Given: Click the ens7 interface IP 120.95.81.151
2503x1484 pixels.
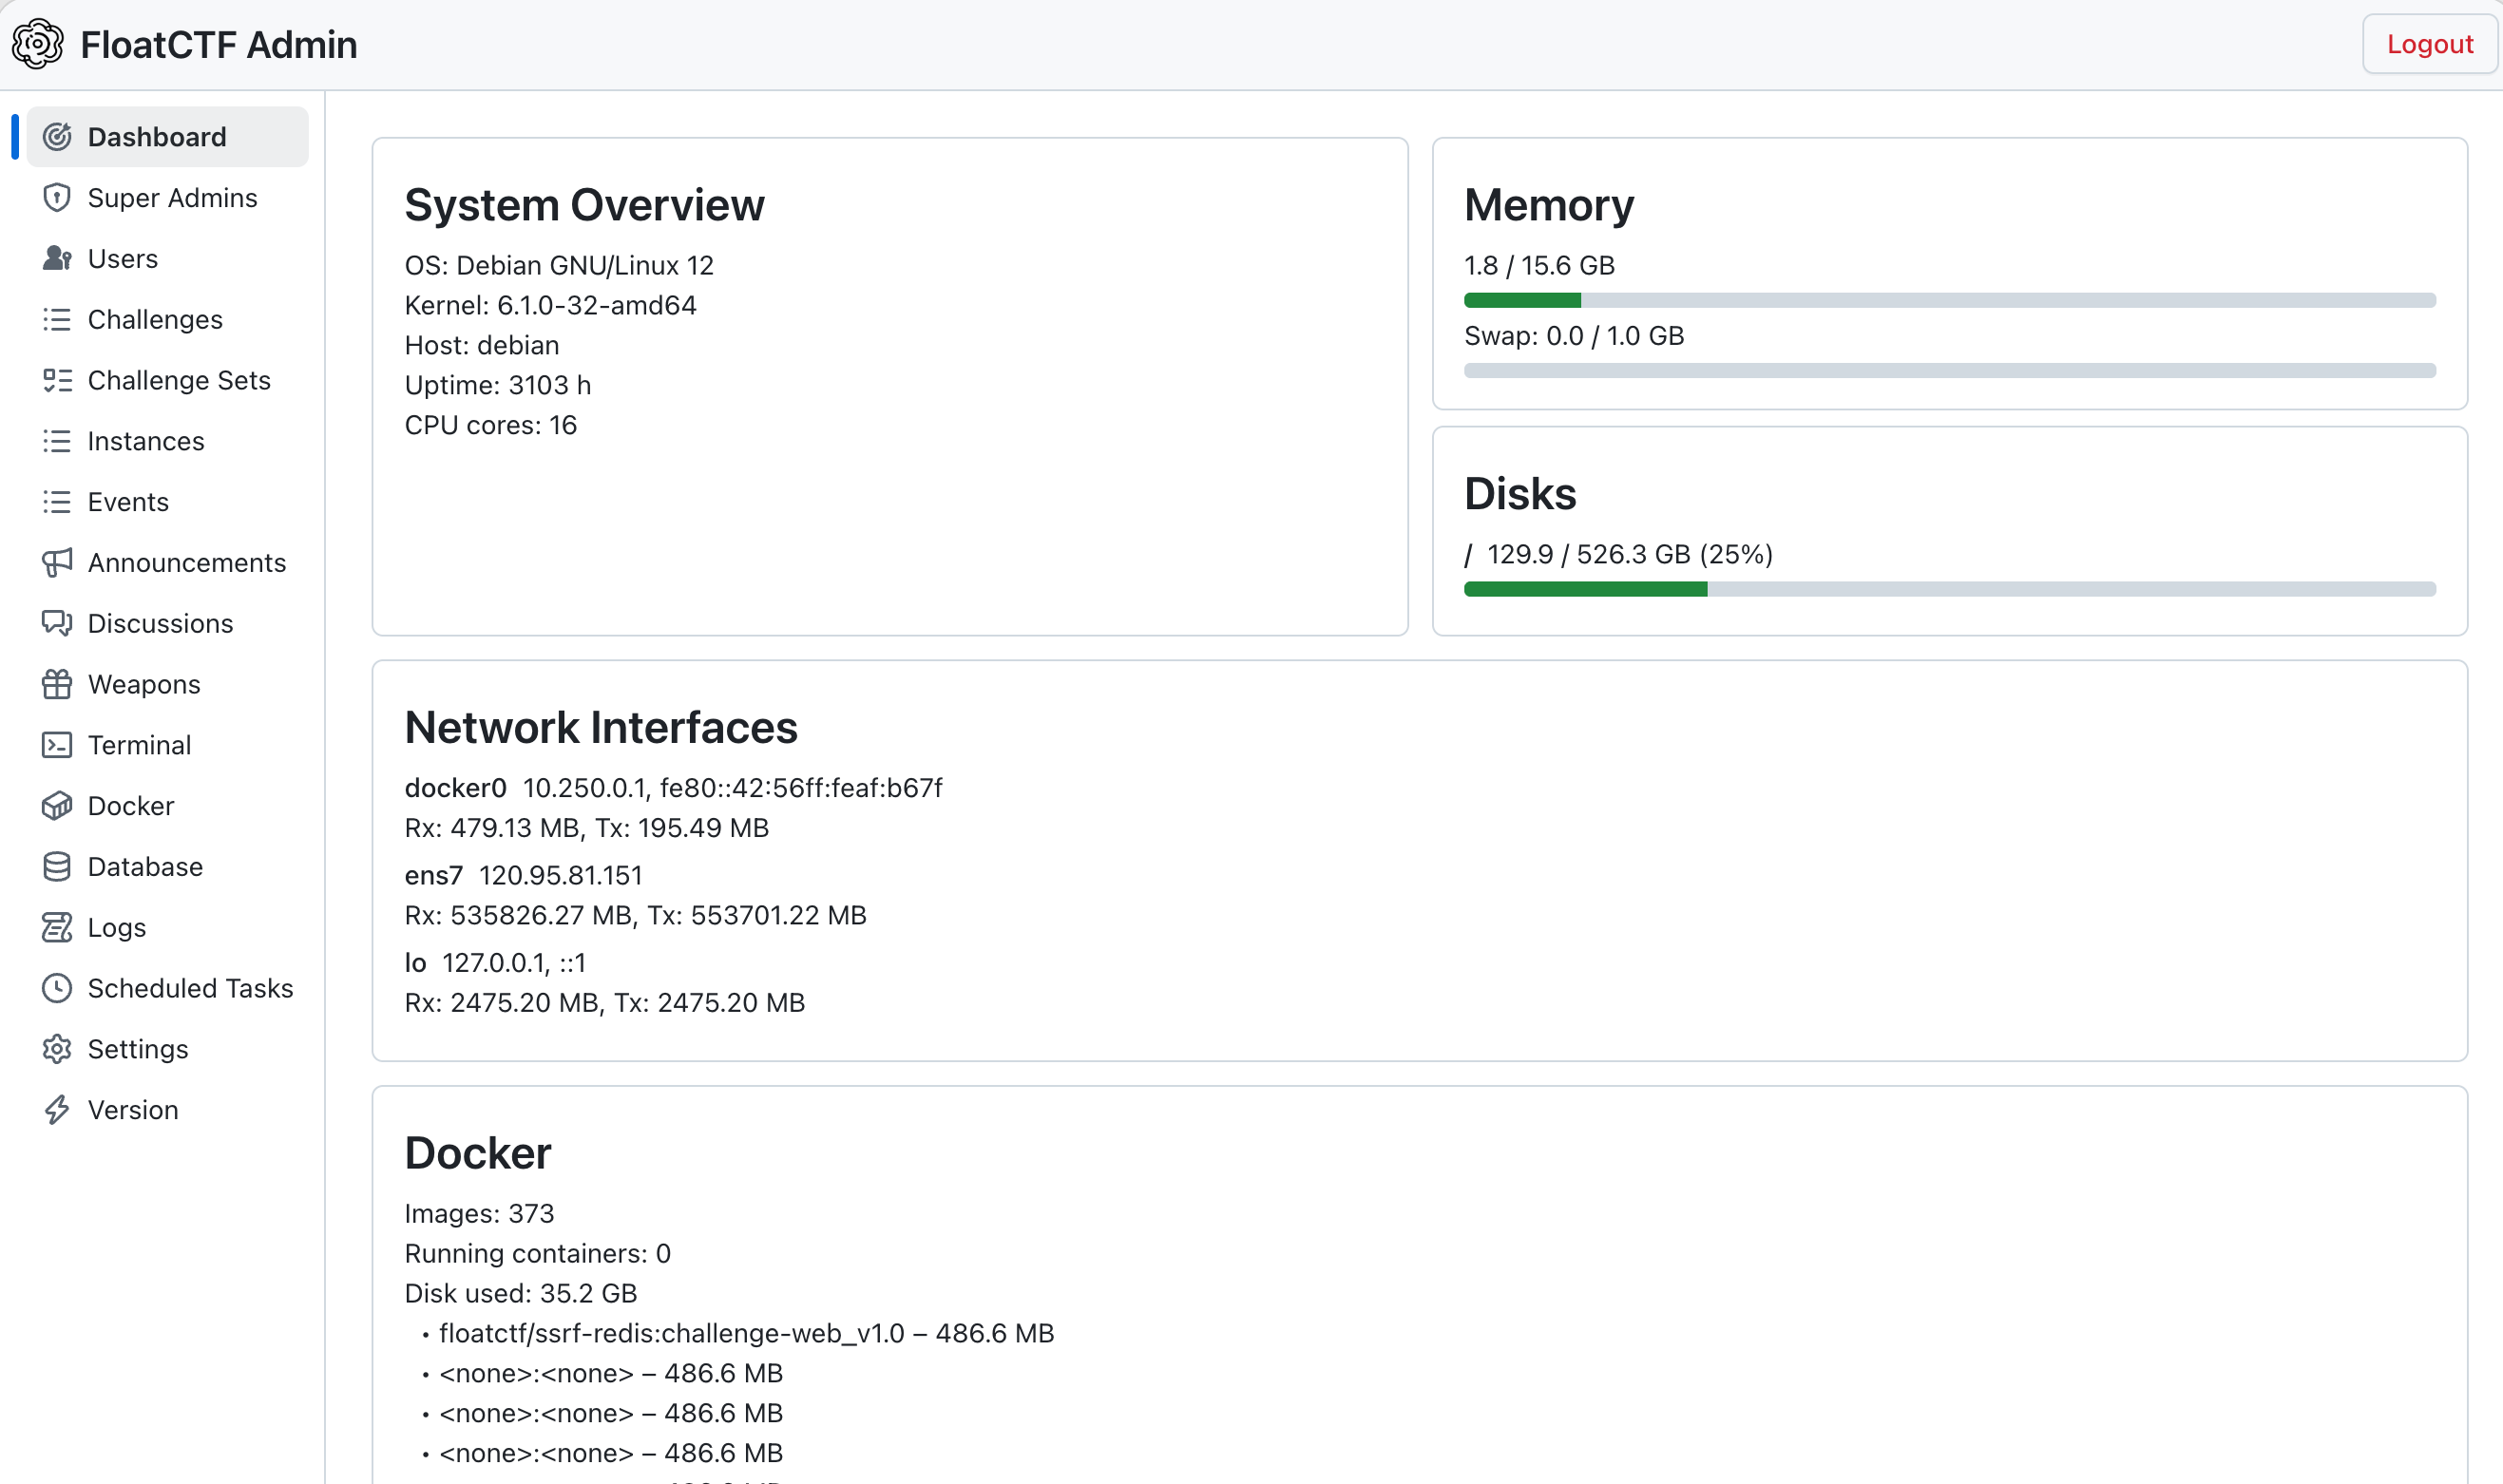Looking at the screenshot, I should (x=560, y=876).
